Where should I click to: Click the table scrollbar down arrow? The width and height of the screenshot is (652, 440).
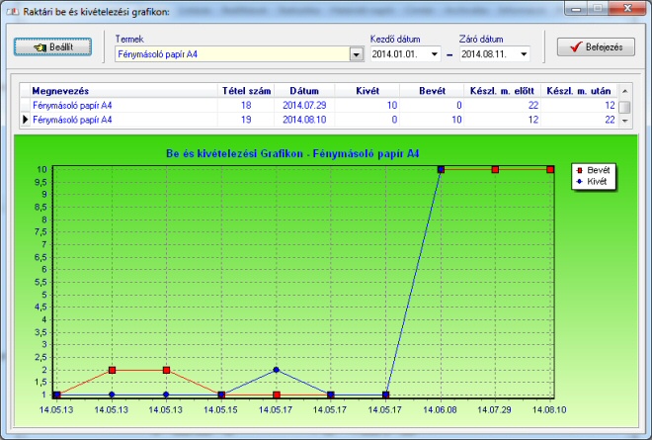[x=624, y=121]
